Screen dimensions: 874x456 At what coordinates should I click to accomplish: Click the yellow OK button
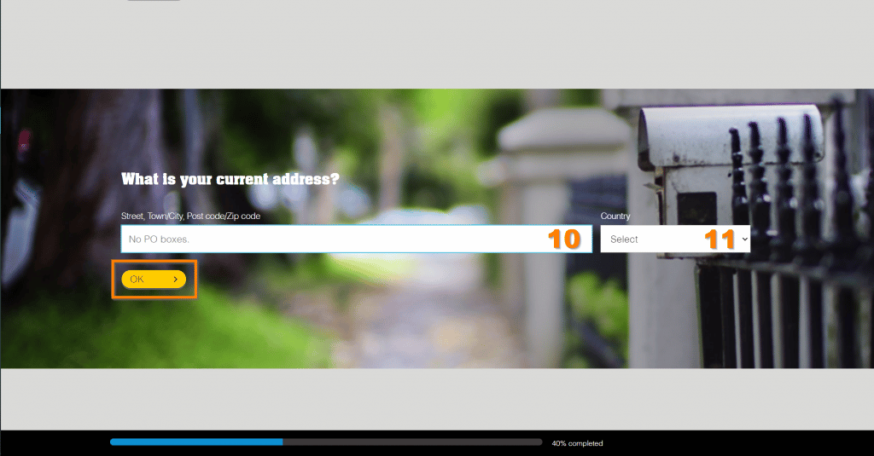154,279
